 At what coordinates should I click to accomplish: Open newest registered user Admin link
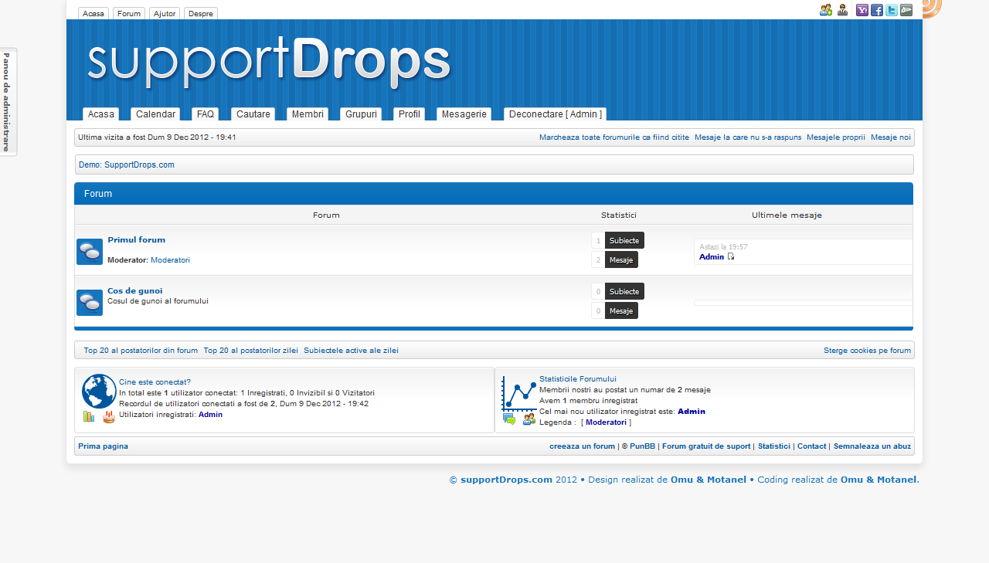tap(692, 412)
